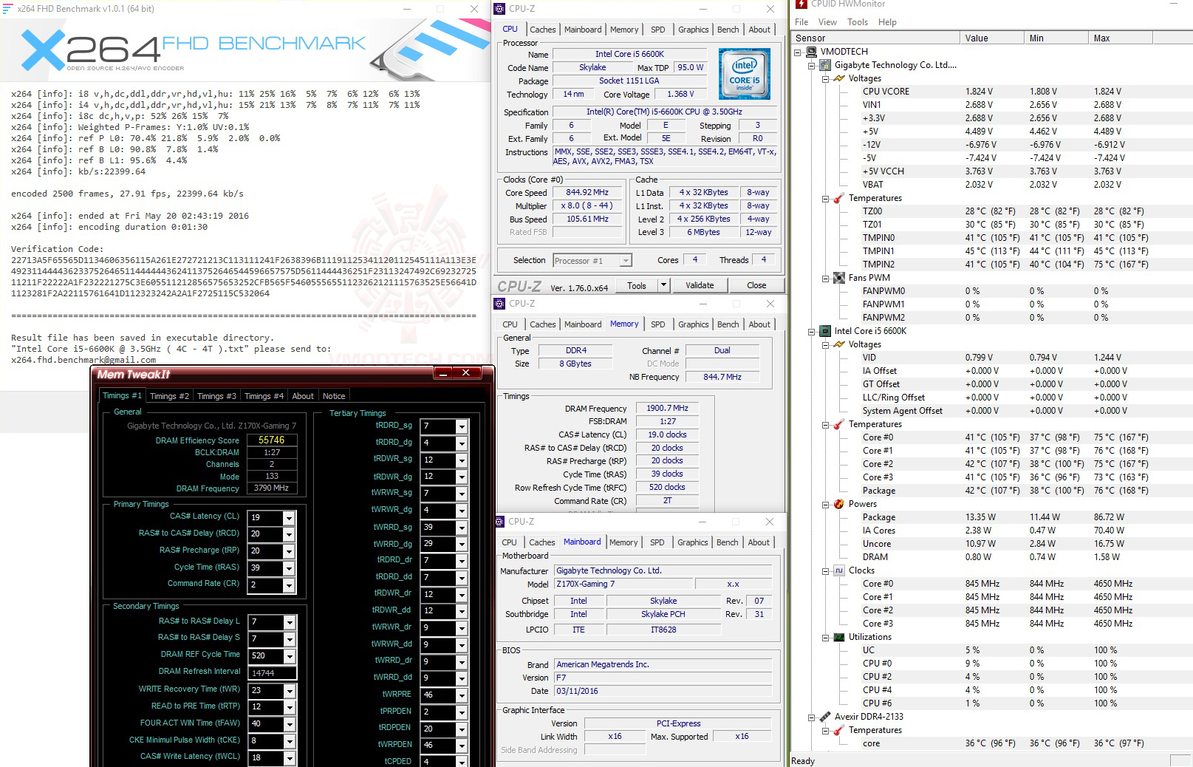
Task: Open the Cycle Time (tRAS) dropdown in Mem TweakIt
Action: [x=289, y=568]
